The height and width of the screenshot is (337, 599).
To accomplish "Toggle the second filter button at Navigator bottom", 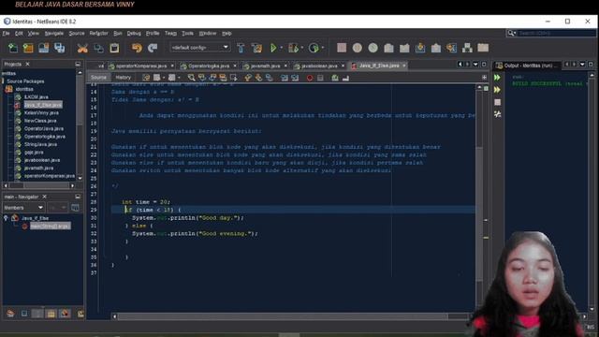I will point(24,314).
